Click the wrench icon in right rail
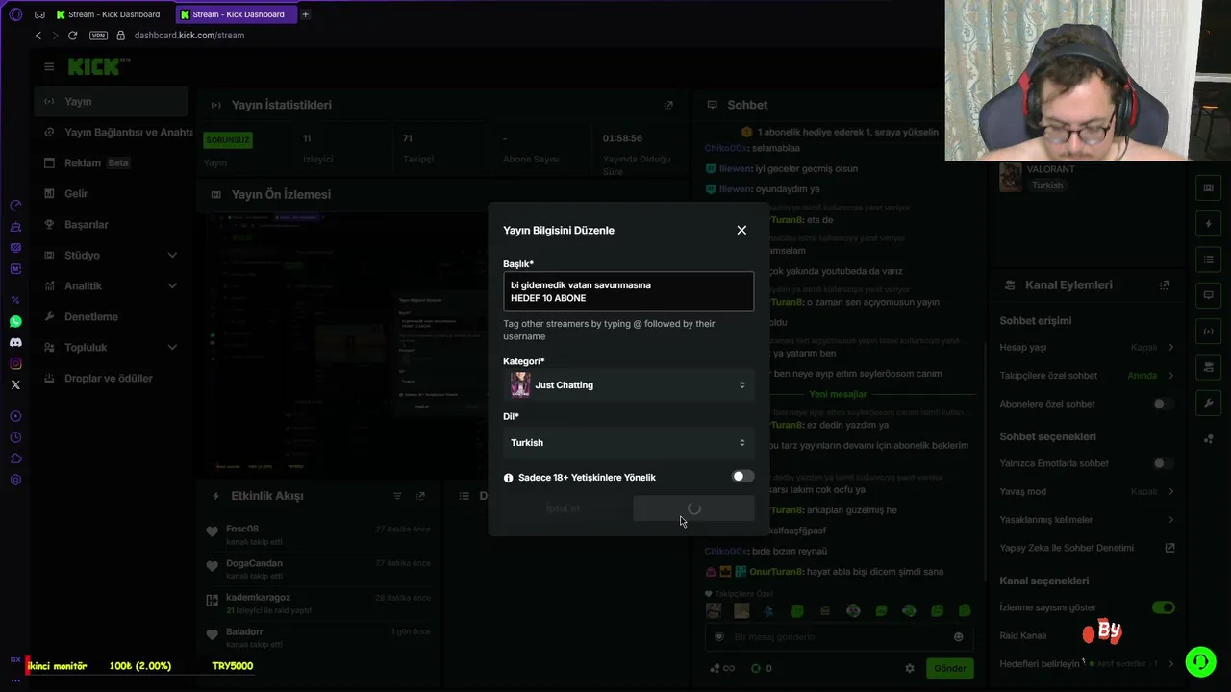The height and width of the screenshot is (692, 1231). tap(1209, 403)
